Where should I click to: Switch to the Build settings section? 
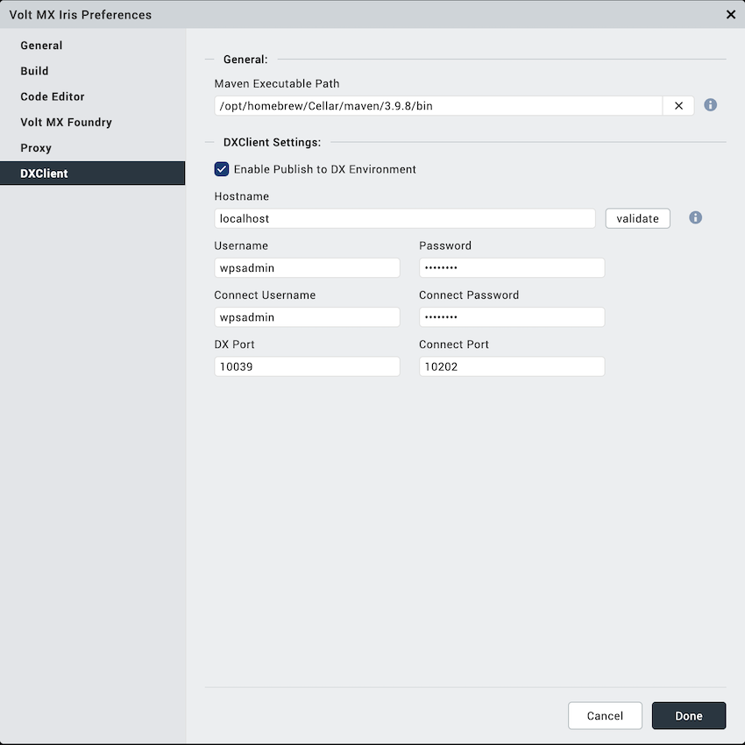click(34, 71)
